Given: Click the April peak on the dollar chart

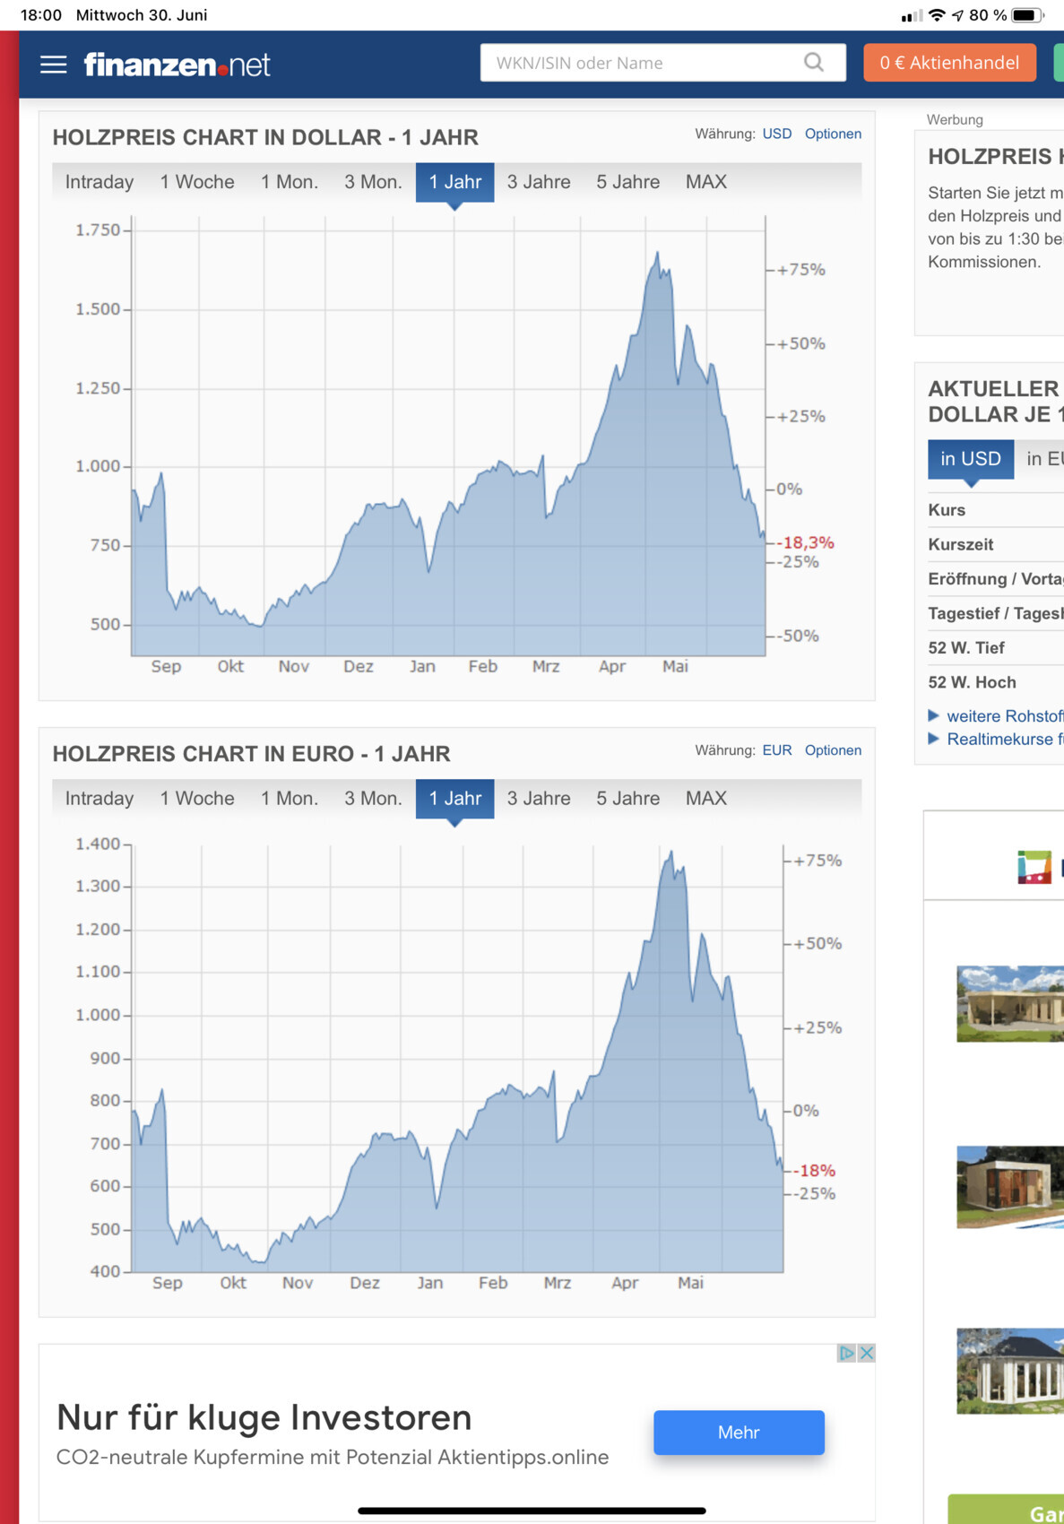Looking at the screenshot, I should tap(657, 254).
